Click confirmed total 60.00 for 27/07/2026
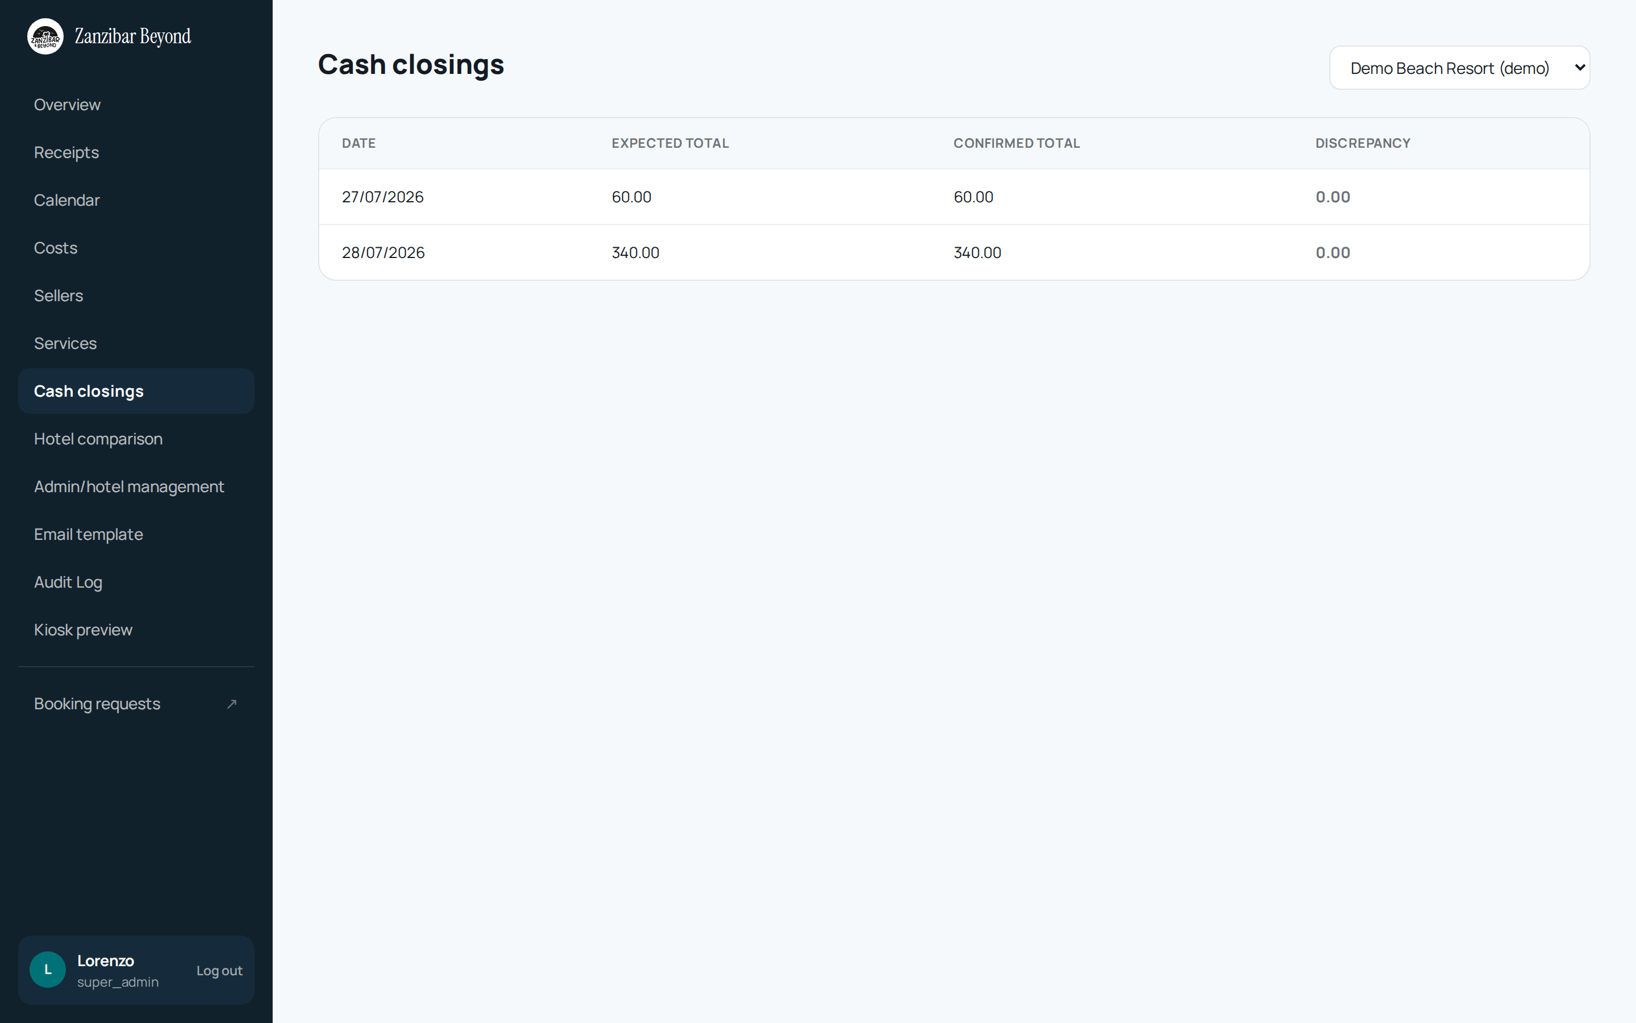 tap(974, 197)
